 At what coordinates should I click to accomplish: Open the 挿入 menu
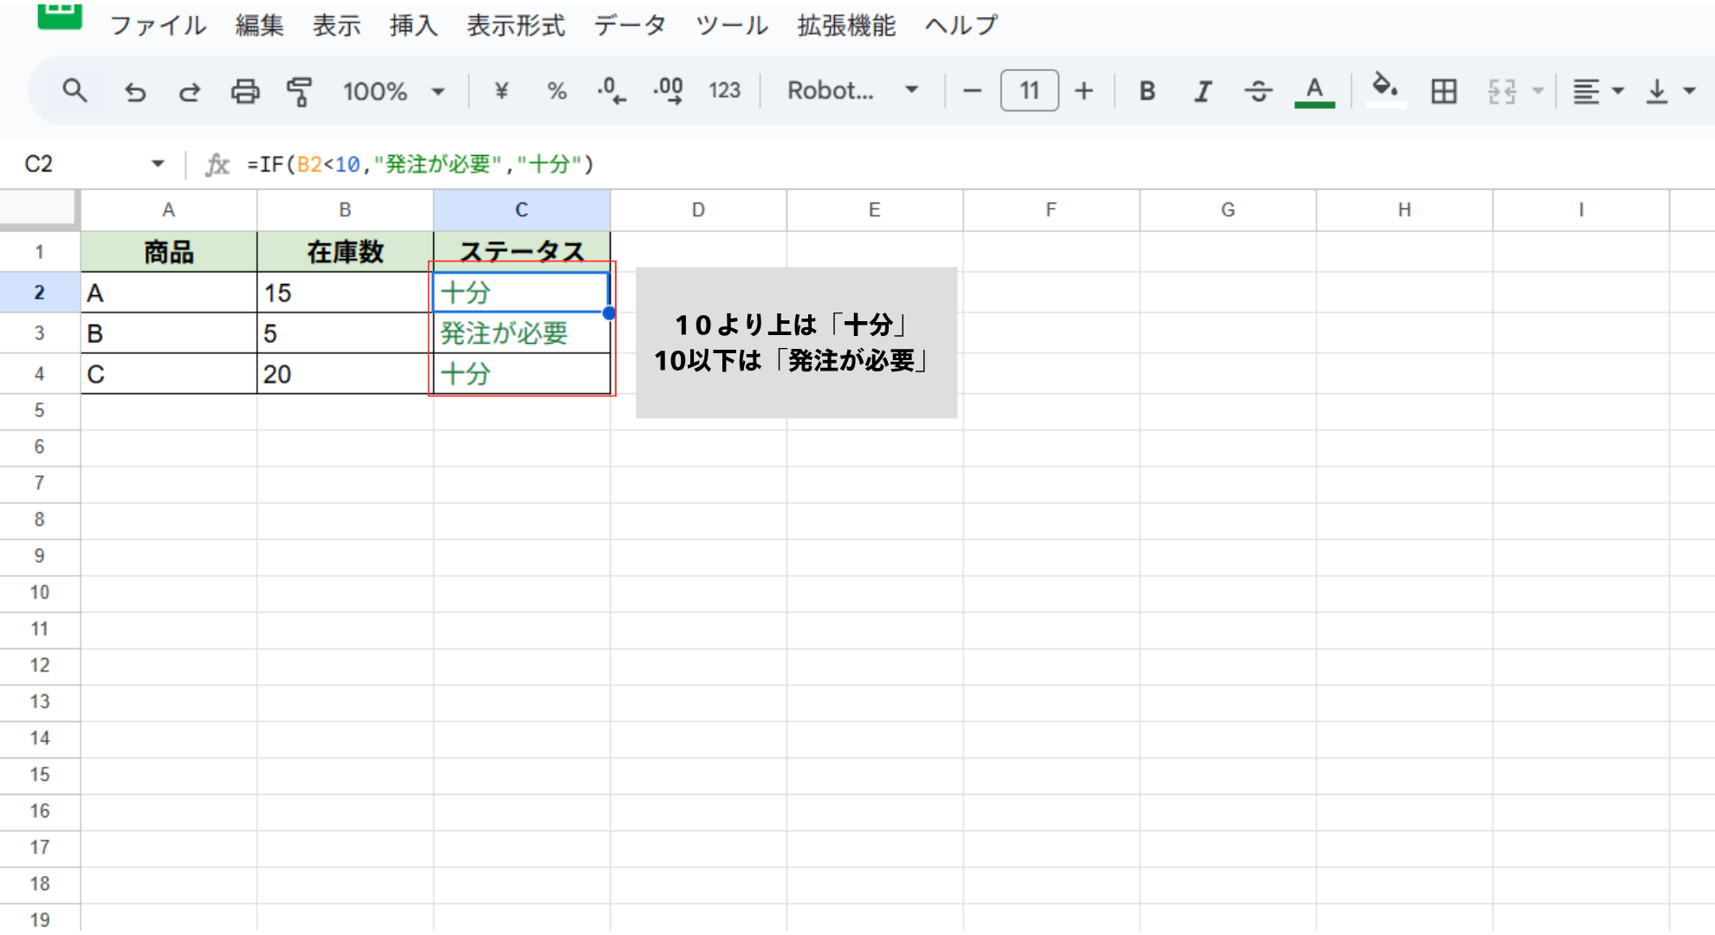point(413,26)
